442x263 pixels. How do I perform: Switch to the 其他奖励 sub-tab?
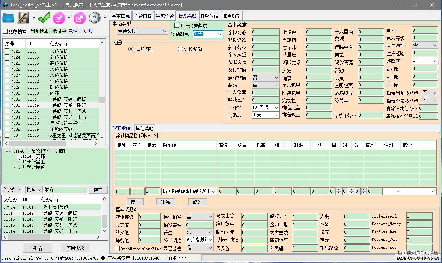145,128
